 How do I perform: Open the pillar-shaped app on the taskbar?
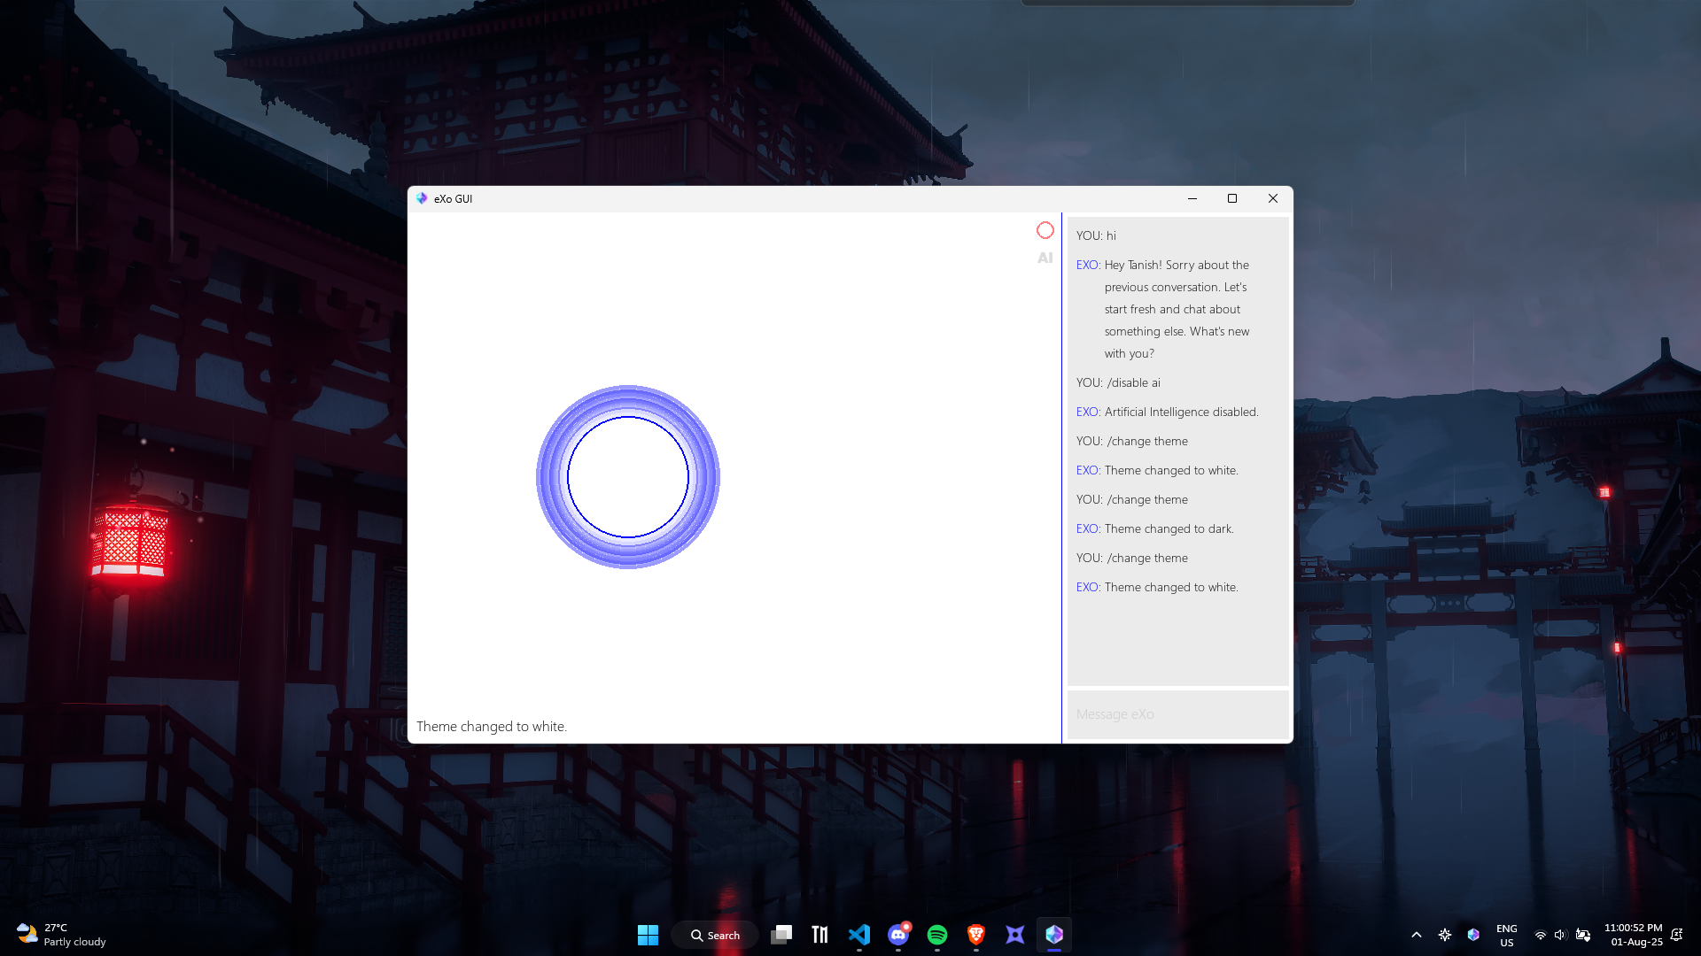click(820, 935)
